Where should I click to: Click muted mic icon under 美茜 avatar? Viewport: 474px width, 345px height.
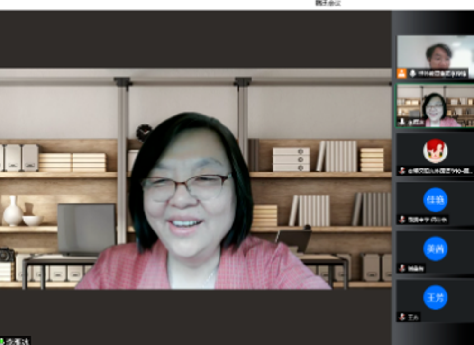coord(402,268)
